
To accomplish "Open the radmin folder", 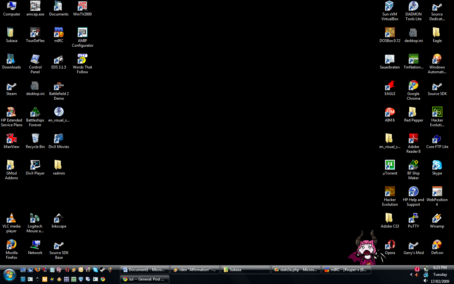I will coord(59,168).
